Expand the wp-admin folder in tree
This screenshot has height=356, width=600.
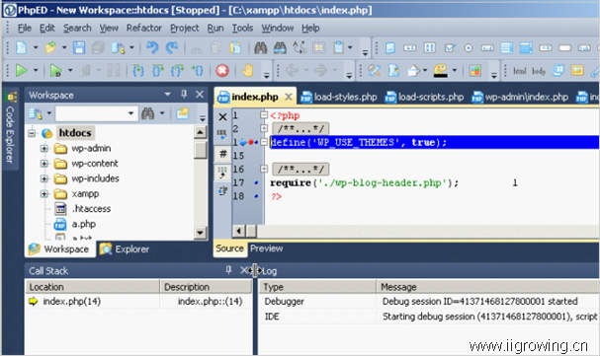44,148
